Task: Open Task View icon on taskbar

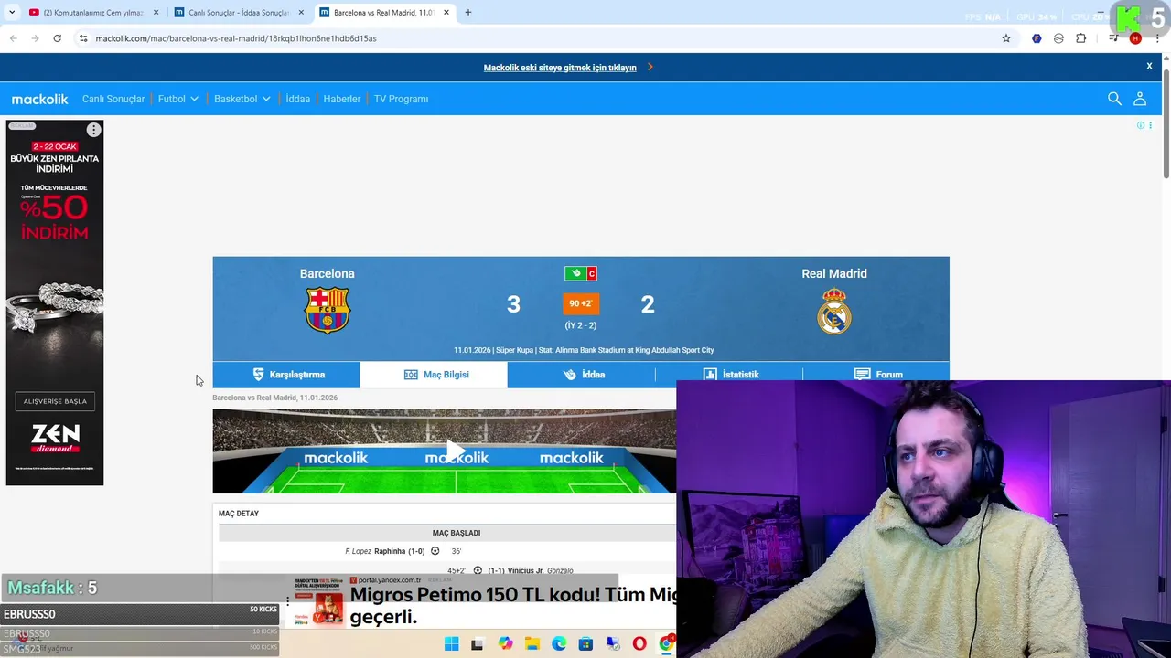Action: click(477, 644)
